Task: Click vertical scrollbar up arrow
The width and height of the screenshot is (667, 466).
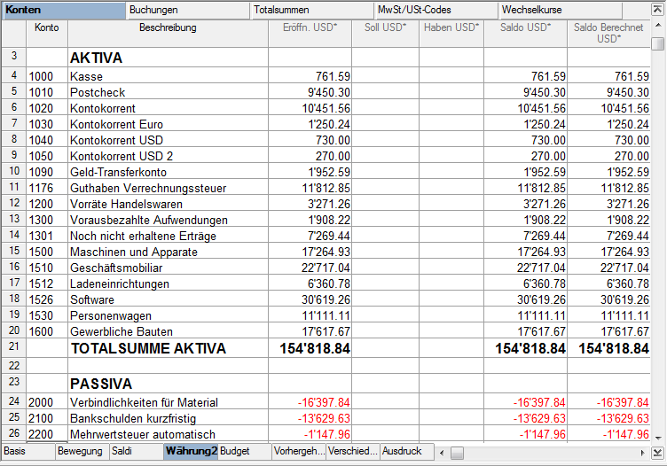Action: tap(657, 26)
